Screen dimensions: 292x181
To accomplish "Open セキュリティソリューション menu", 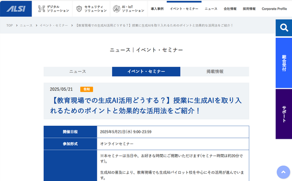I will [x=91, y=9].
